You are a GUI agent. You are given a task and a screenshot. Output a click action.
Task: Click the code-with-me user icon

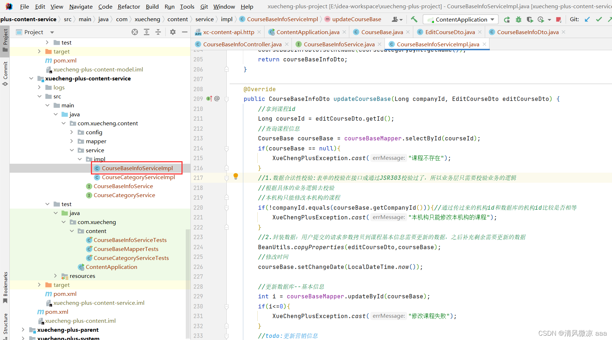(397, 19)
